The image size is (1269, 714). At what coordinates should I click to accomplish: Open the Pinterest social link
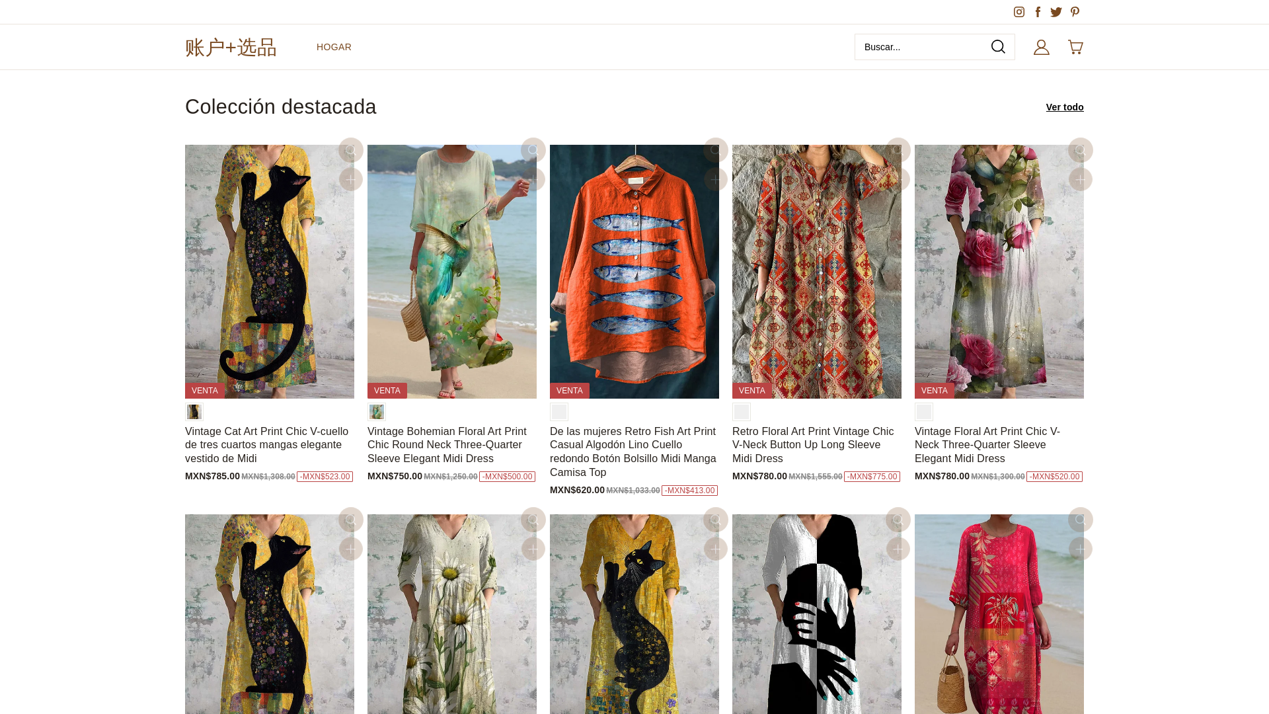[x=1075, y=12]
